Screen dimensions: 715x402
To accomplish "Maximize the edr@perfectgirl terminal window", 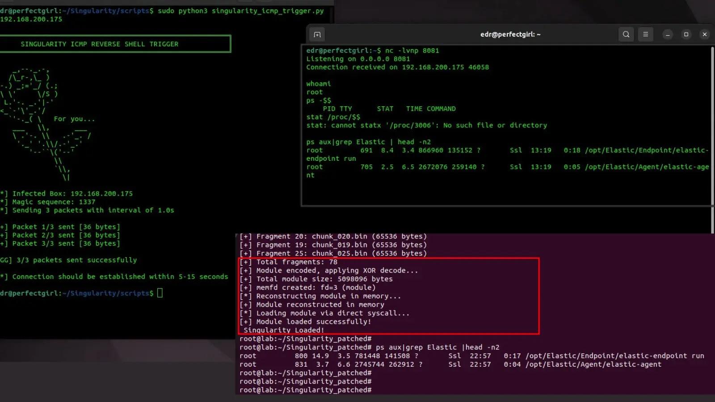I will [686, 34].
